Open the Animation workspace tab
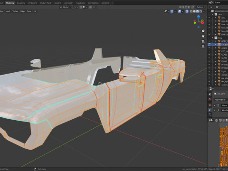Screen dimensions: 228x171 tap(69, 3)
